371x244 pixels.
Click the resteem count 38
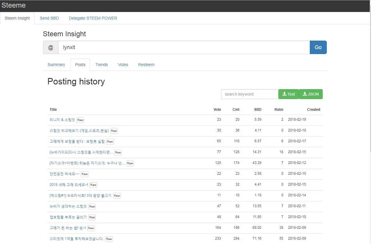click(281, 228)
